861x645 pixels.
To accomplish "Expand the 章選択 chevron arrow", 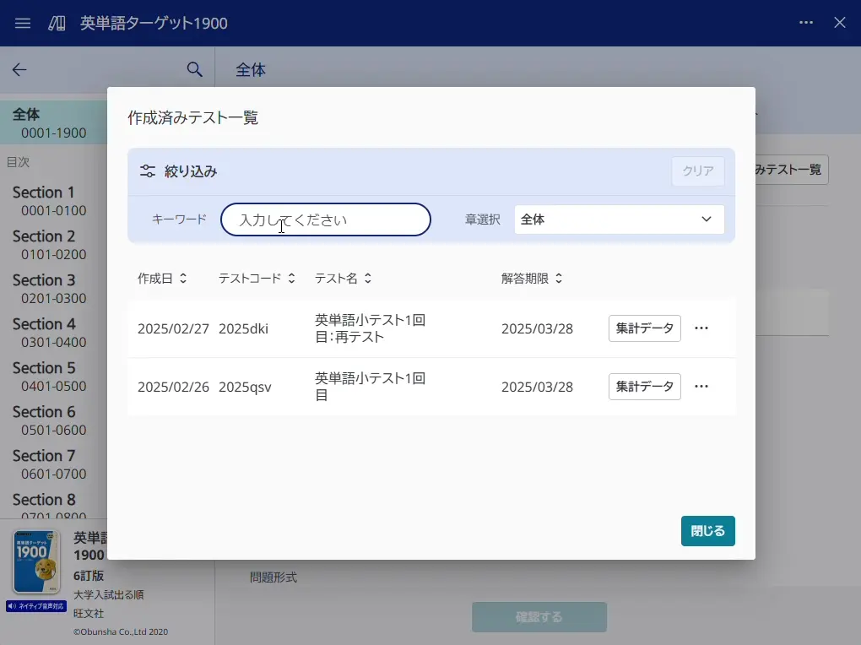I will coord(706,219).
